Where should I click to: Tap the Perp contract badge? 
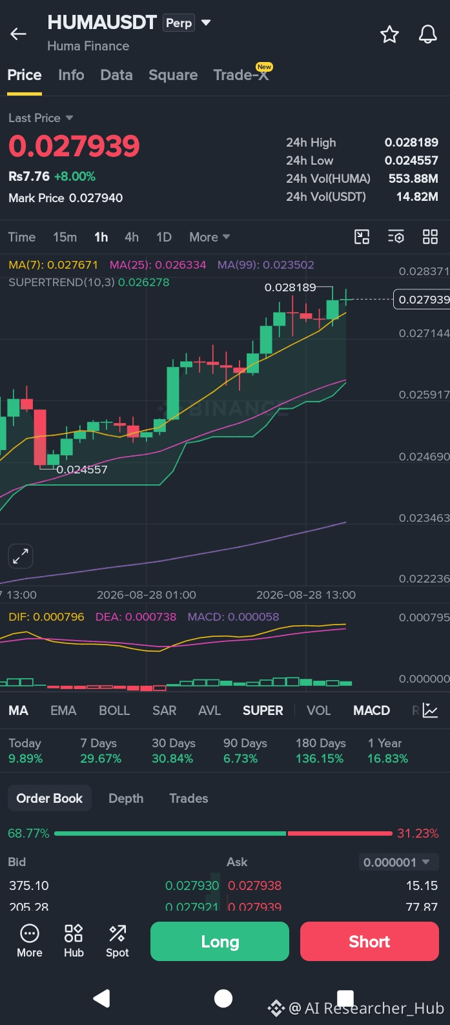[x=179, y=23]
